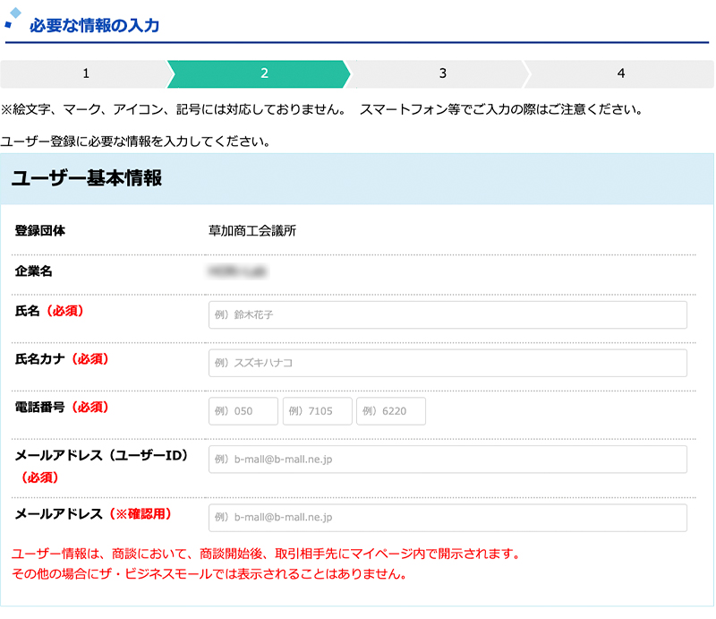This screenshot has width=716, height=619.
Task: Click the confirmation email (確認用) input field
Action: pyautogui.click(x=447, y=518)
